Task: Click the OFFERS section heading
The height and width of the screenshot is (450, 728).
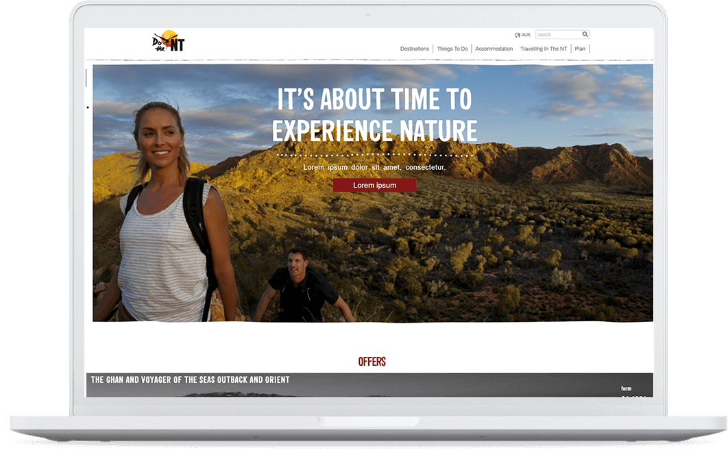Action: coord(372,362)
